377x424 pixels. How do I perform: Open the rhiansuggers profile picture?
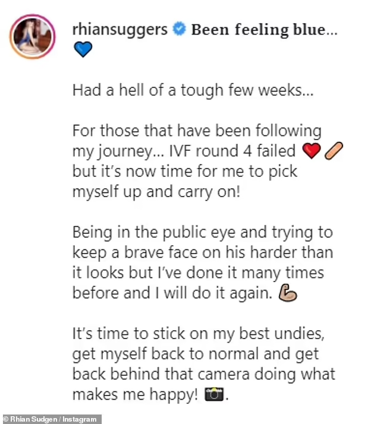click(x=33, y=36)
